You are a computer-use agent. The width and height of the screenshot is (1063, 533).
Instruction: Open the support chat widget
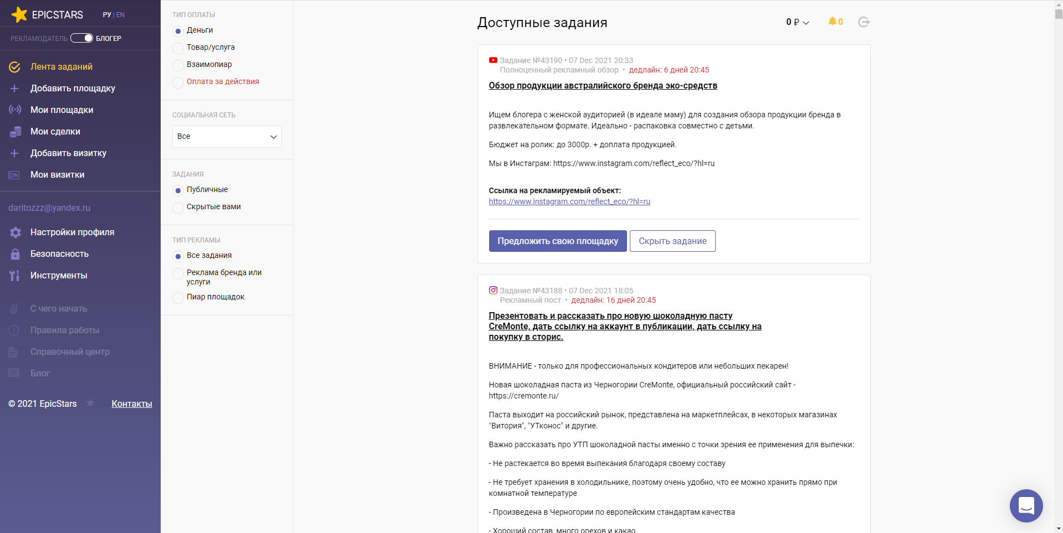pyautogui.click(x=1026, y=505)
